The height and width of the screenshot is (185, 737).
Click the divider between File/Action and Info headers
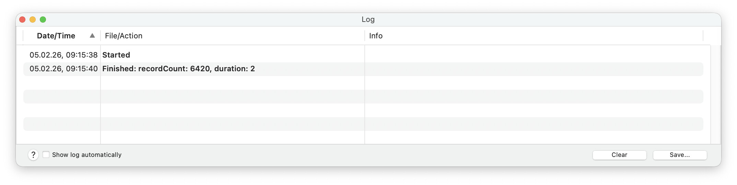(x=365, y=36)
